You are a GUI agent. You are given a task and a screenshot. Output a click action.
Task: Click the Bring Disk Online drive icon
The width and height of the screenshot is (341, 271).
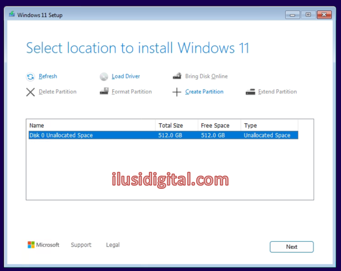tap(177, 76)
